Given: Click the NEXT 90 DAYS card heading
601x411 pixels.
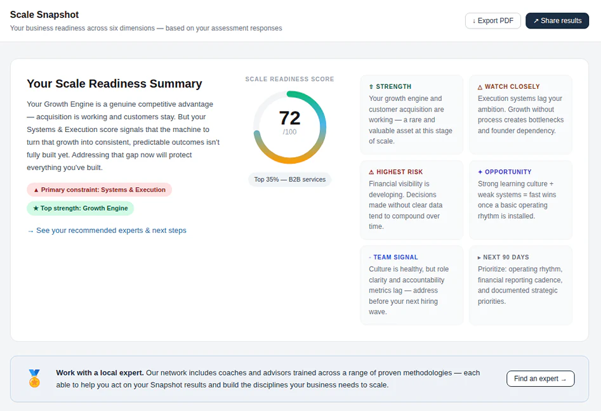Looking at the screenshot, I should tap(506, 258).
